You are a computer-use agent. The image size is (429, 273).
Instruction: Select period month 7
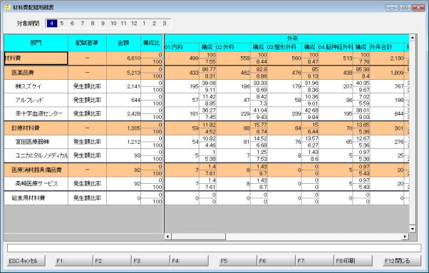click(x=83, y=24)
